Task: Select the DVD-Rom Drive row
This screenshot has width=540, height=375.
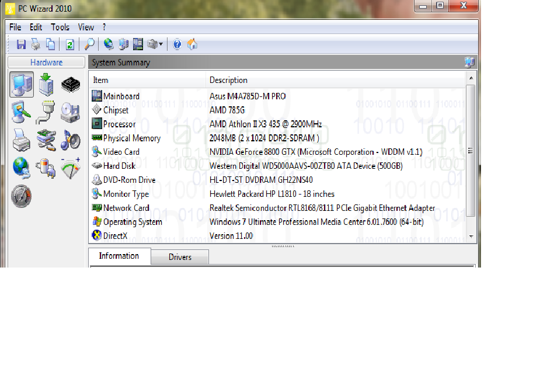Action: (x=277, y=180)
